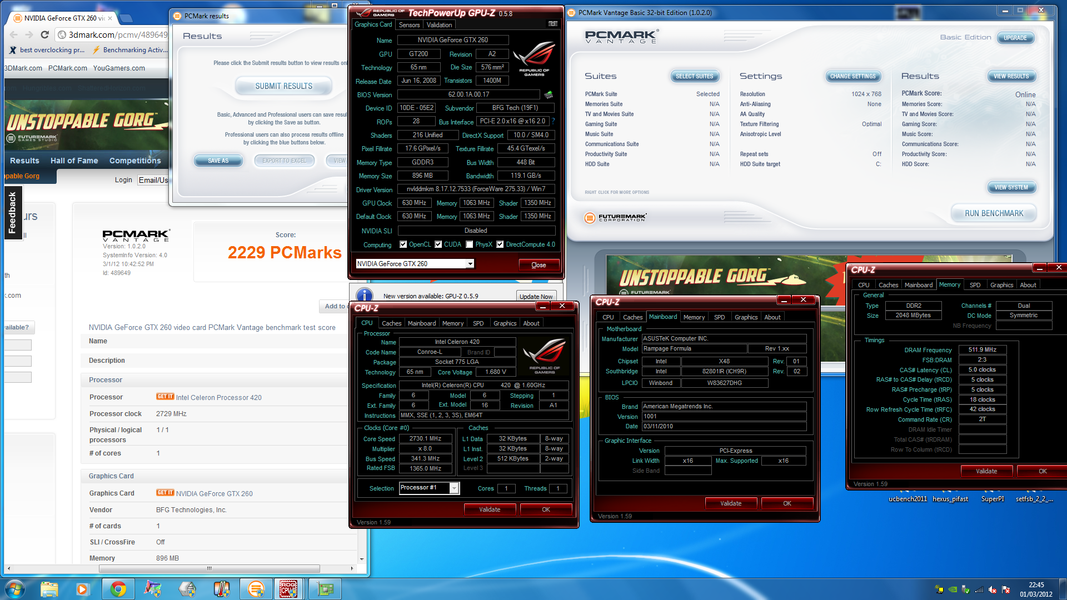Close the NVIDIA GeForce GTX 260 Chrome tab
The height and width of the screenshot is (600, 1067).
(110, 18)
